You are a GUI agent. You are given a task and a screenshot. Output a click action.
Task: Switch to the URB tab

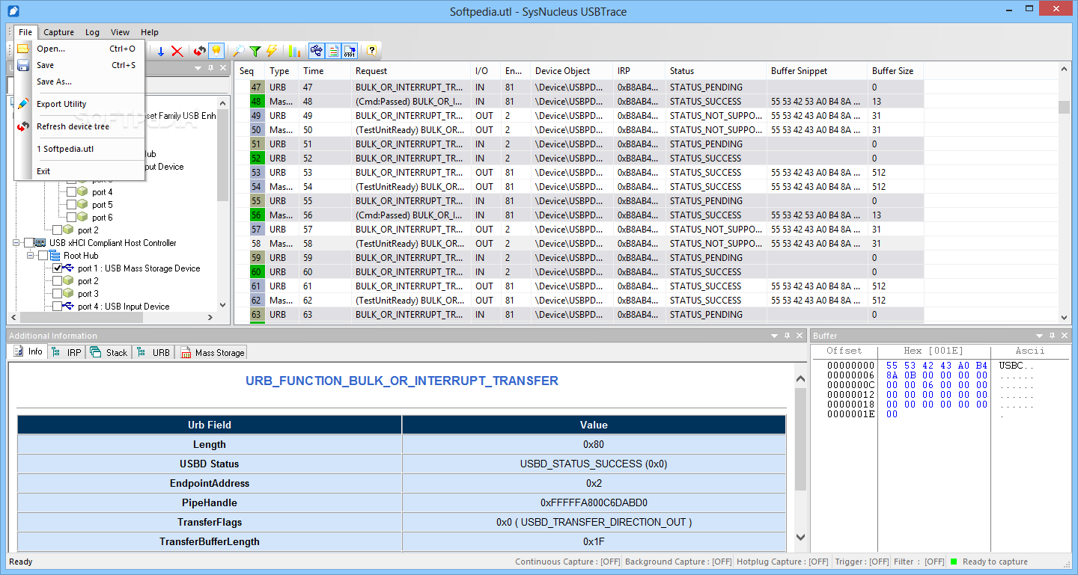click(x=153, y=352)
